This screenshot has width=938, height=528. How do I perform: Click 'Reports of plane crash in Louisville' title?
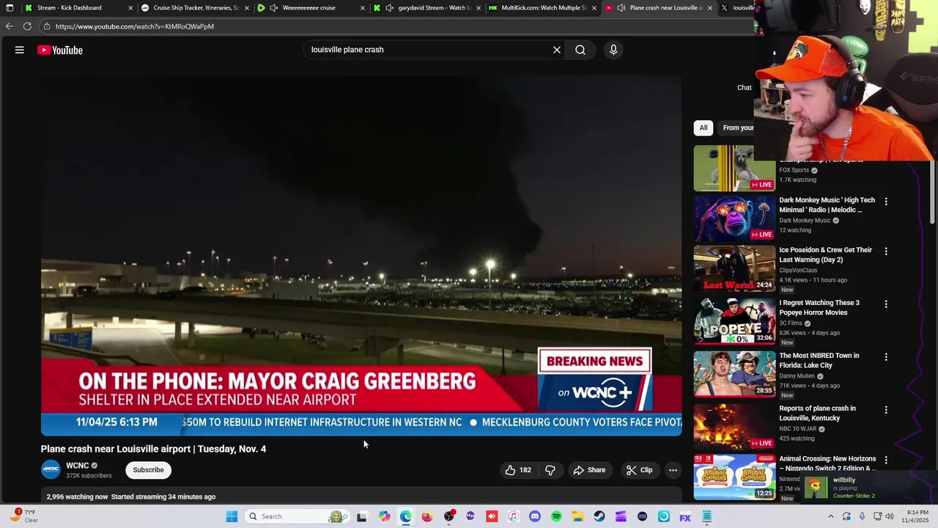pos(817,413)
